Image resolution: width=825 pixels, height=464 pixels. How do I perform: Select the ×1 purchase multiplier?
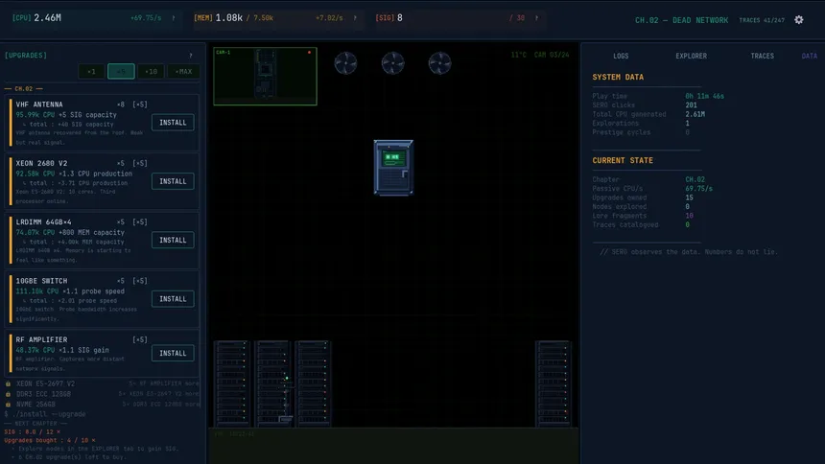91,71
